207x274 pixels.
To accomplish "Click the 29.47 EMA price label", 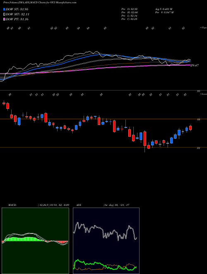I will (x=195, y=65).
